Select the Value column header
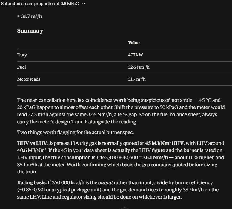This screenshot has height=209, width=232. coord(134,43)
